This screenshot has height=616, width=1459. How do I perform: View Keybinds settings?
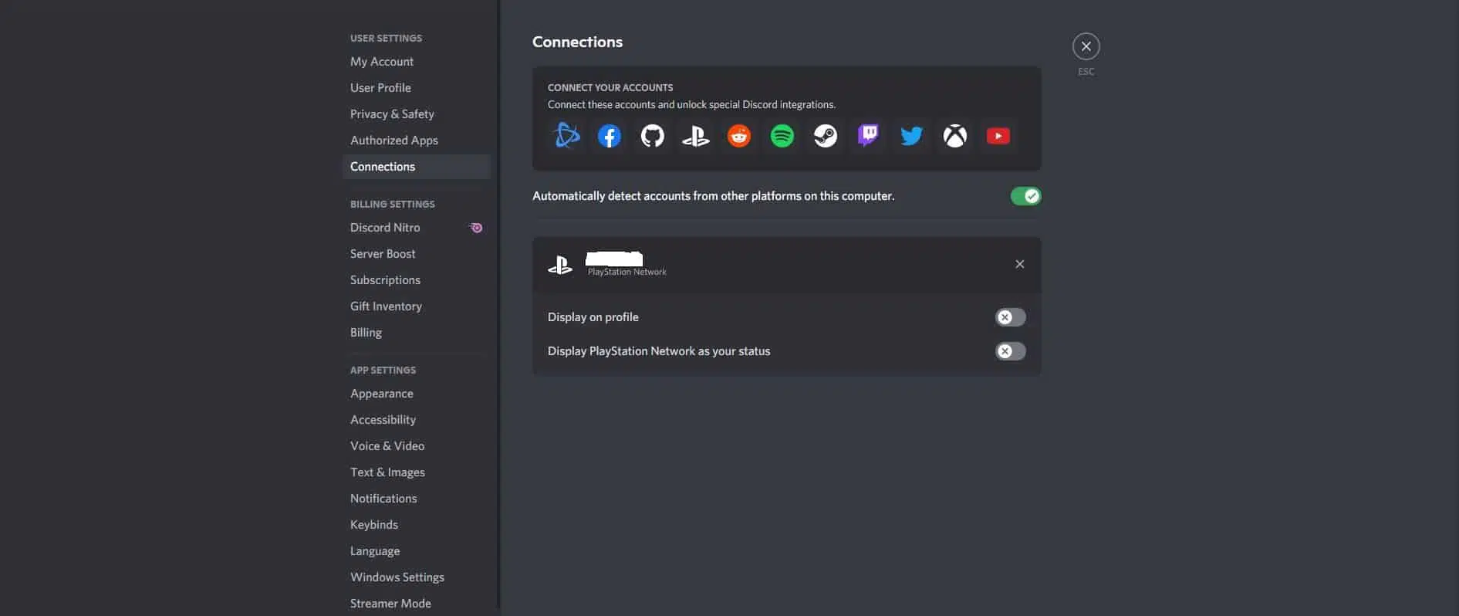click(417, 525)
